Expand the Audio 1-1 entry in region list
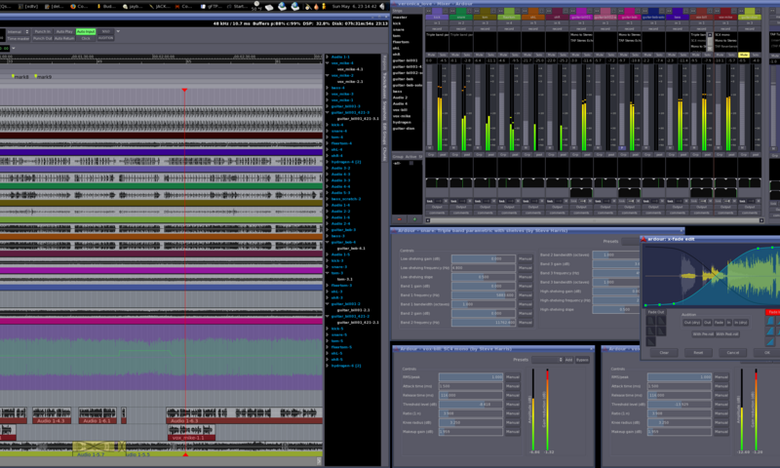 [x=328, y=58]
